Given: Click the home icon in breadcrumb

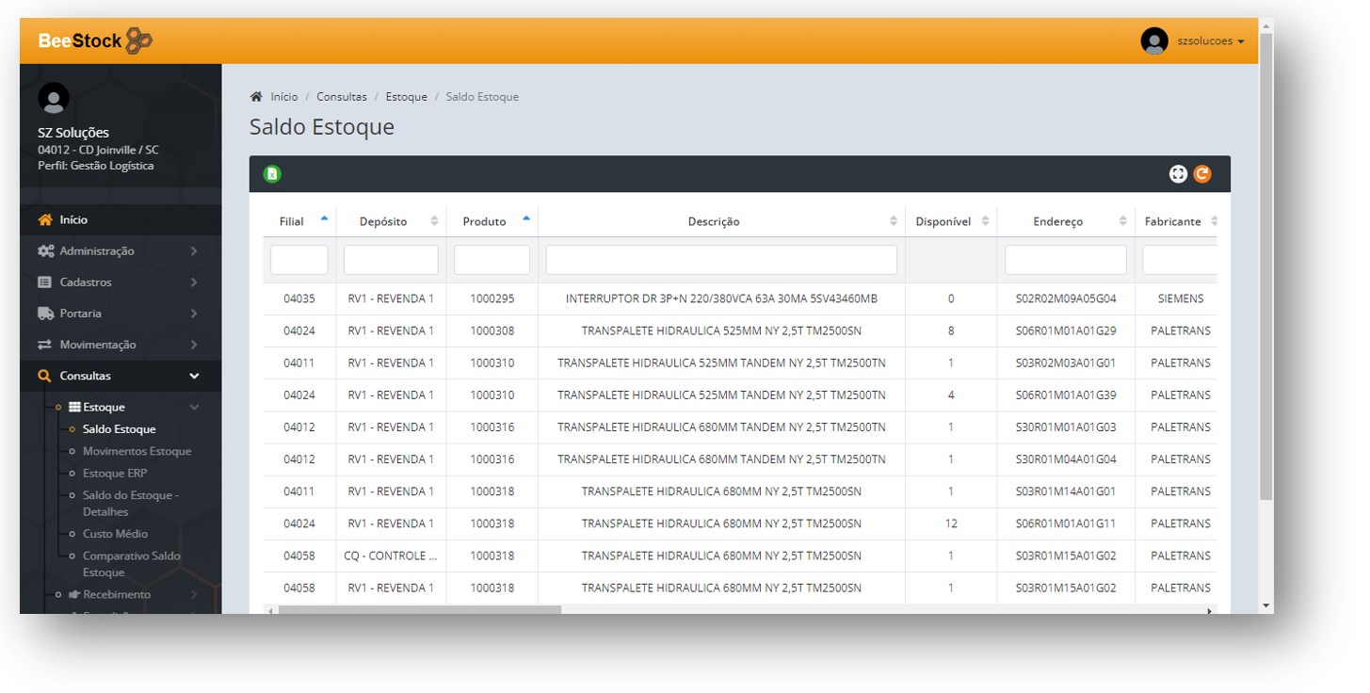Looking at the screenshot, I should [x=256, y=97].
